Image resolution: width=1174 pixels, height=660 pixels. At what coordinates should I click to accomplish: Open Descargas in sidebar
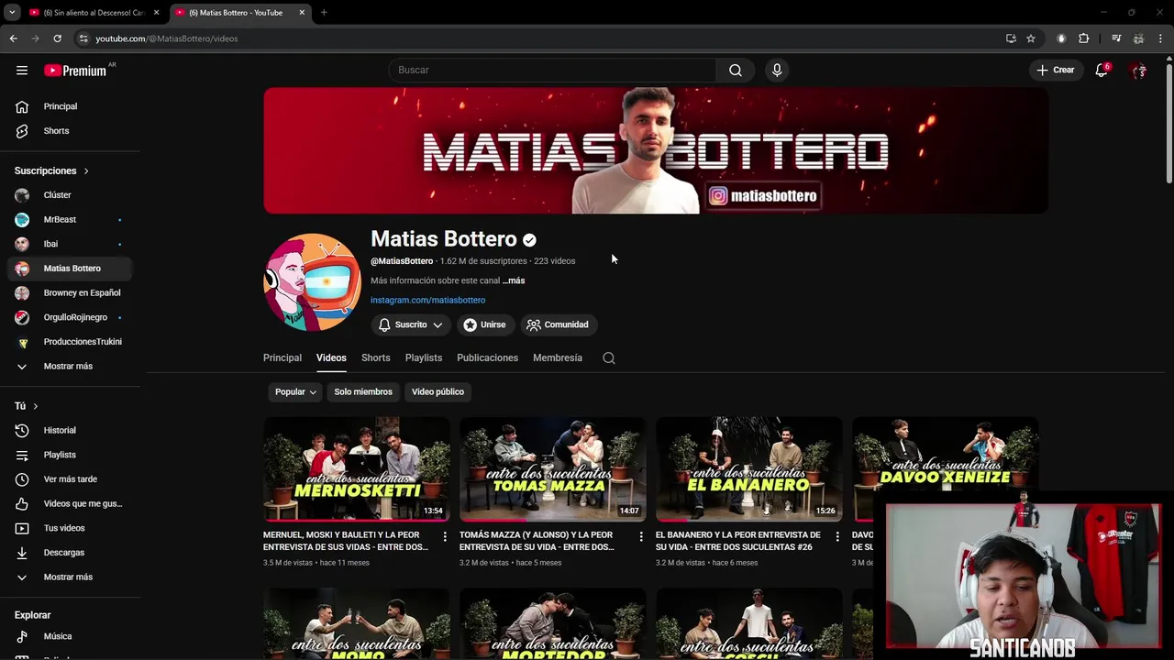[x=70, y=553]
